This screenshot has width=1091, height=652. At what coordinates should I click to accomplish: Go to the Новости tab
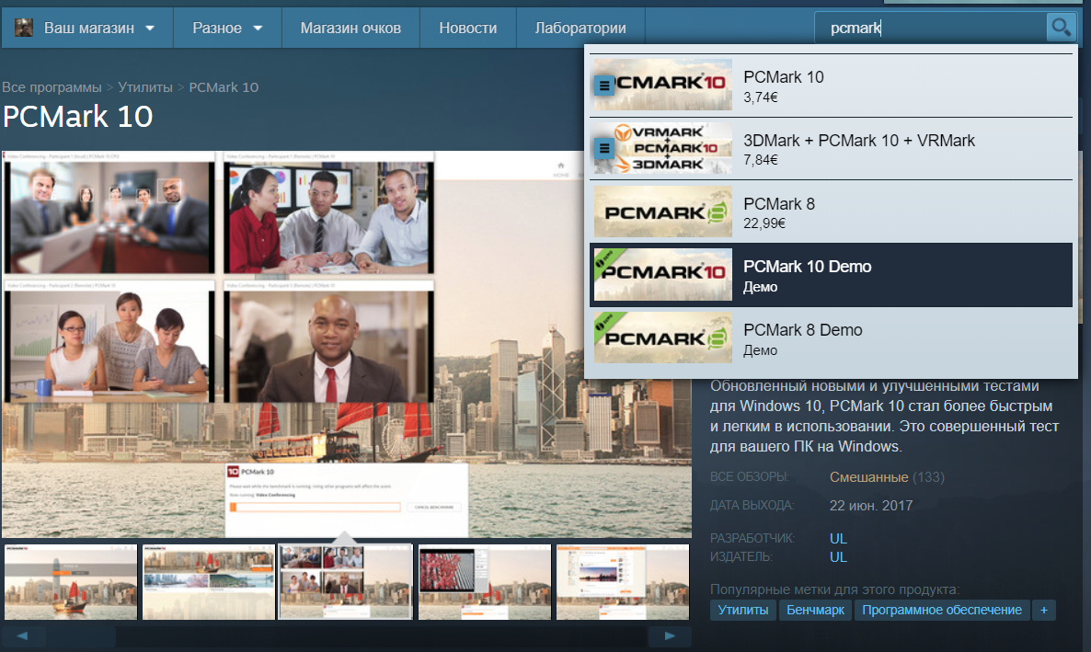(468, 28)
